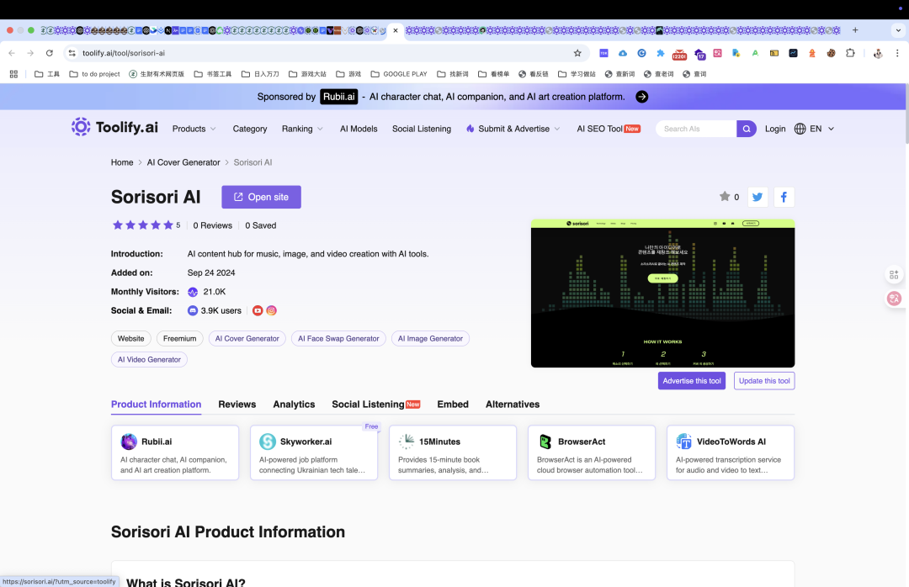This screenshot has width=909, height=587.
Task: Open browser extensions puzzle icon
Action: [850, 53]
